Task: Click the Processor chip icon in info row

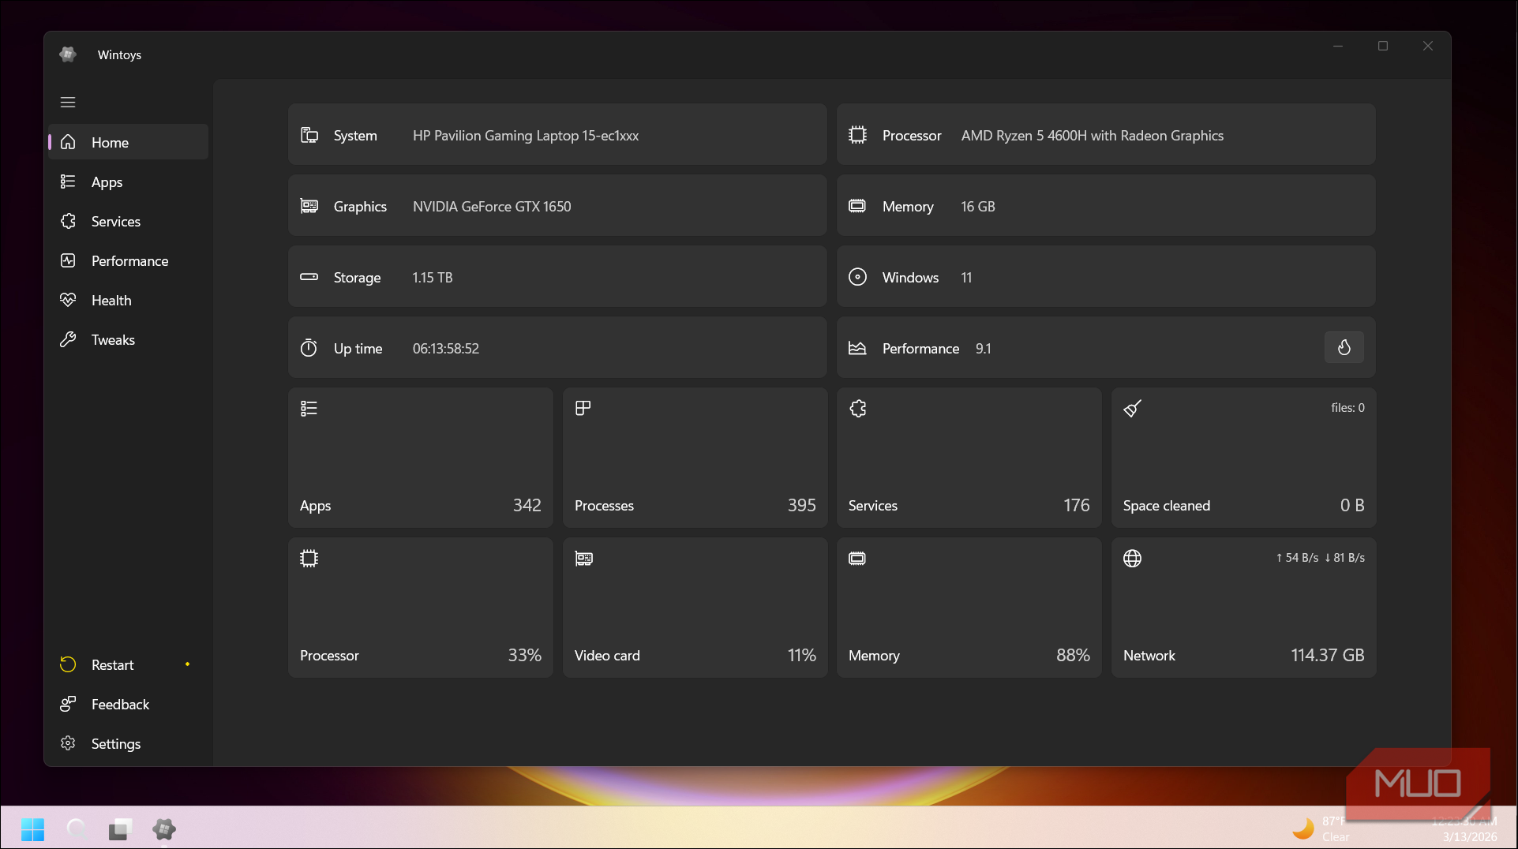Action: point(857,135)
